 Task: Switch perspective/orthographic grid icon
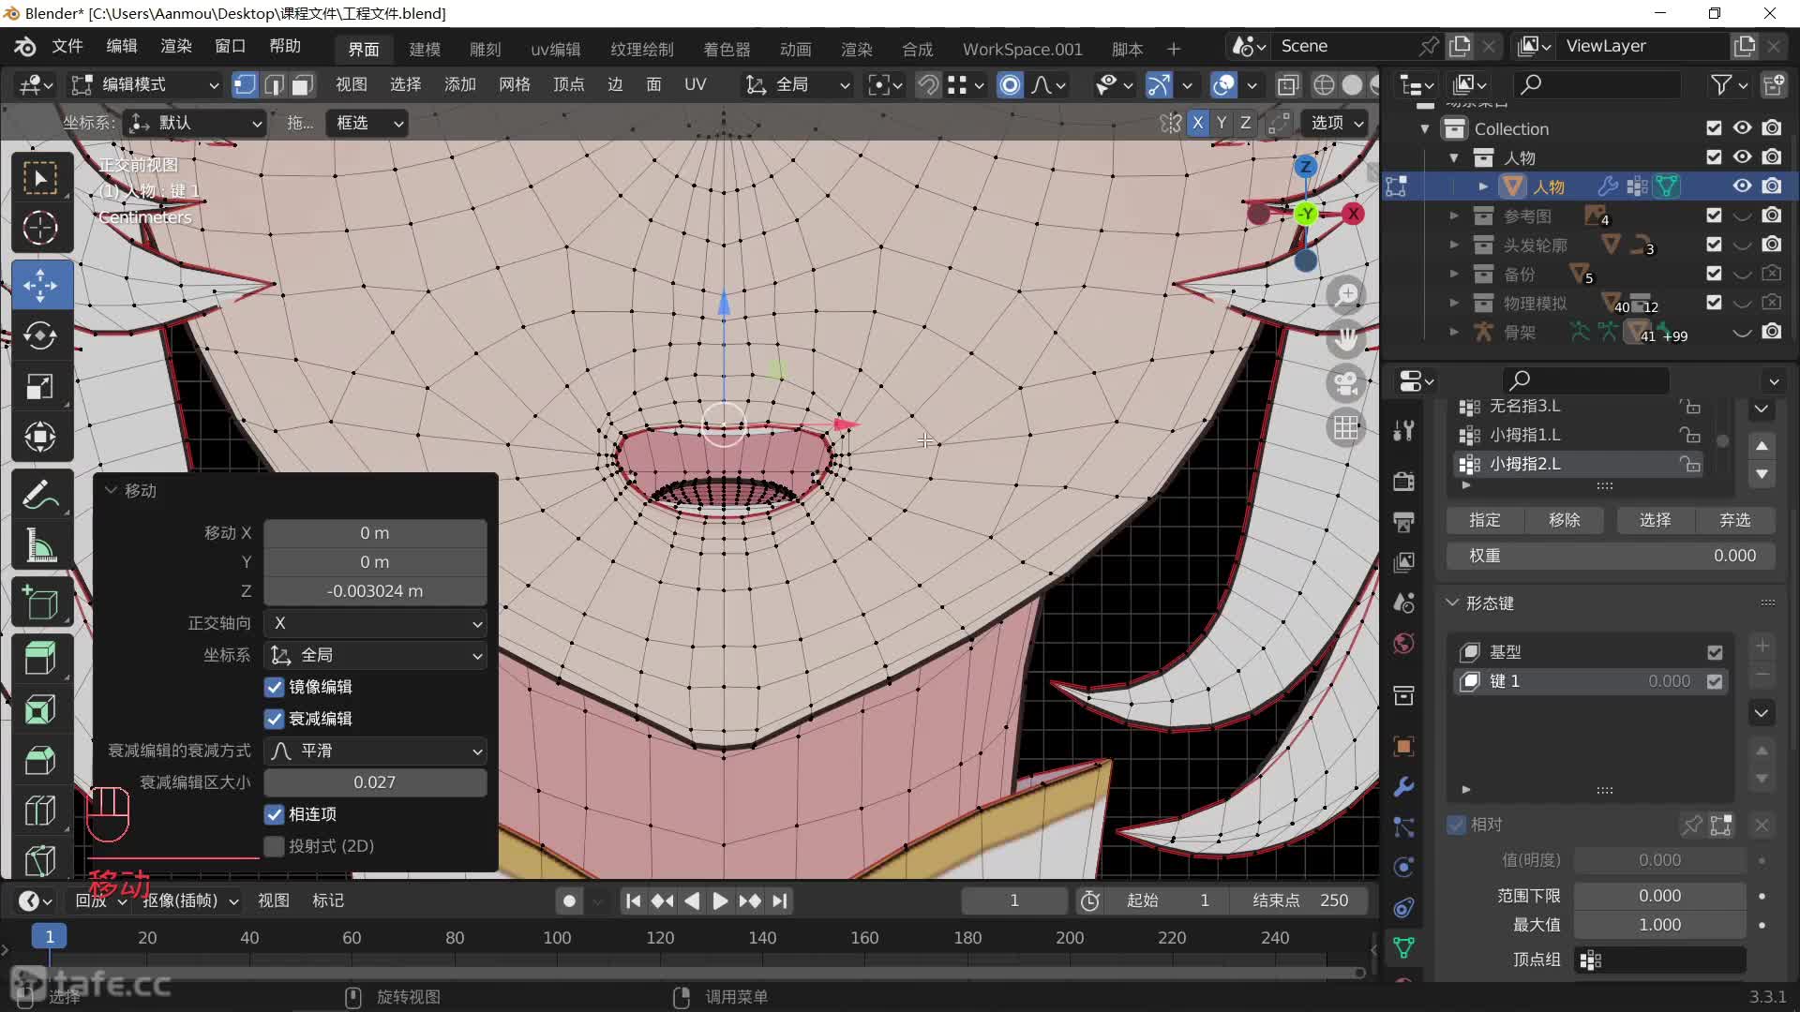1346,428
